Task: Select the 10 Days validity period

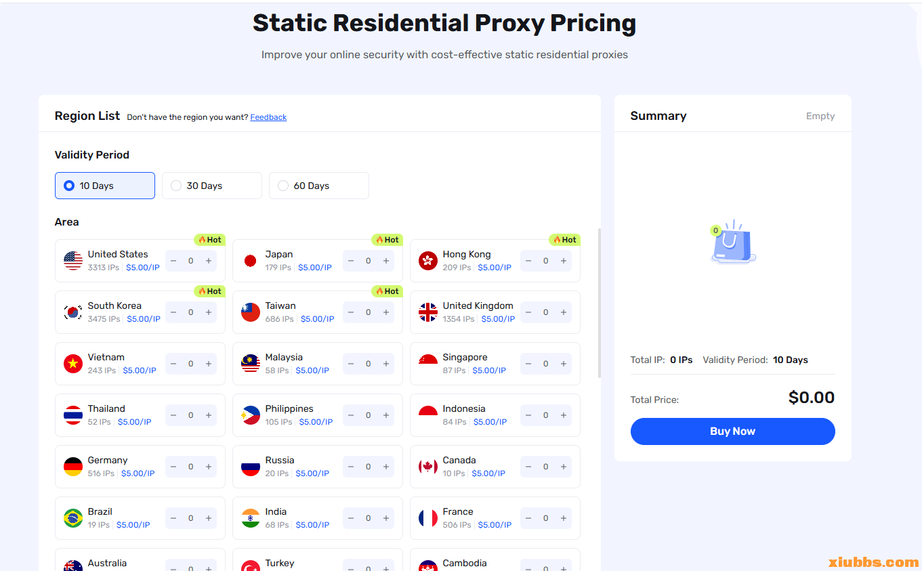Action: [105, 186]
